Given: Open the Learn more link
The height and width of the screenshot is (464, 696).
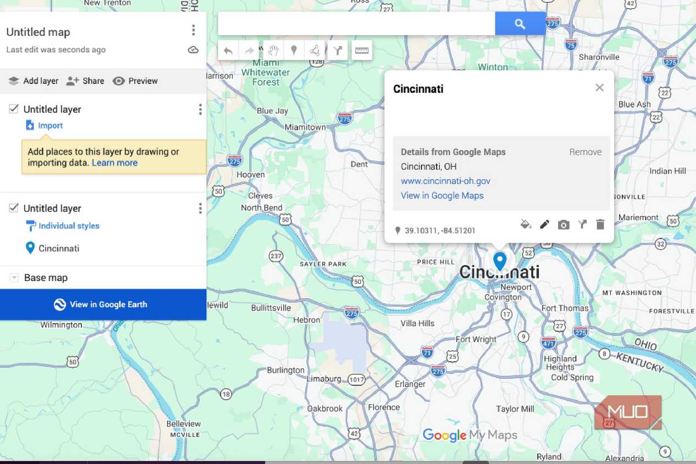Looking at the screenshot, I should pyautogui.click(x=114, y=163).
